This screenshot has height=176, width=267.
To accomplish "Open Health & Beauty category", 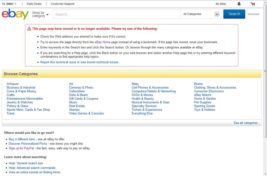I will [x=143, y=99].
